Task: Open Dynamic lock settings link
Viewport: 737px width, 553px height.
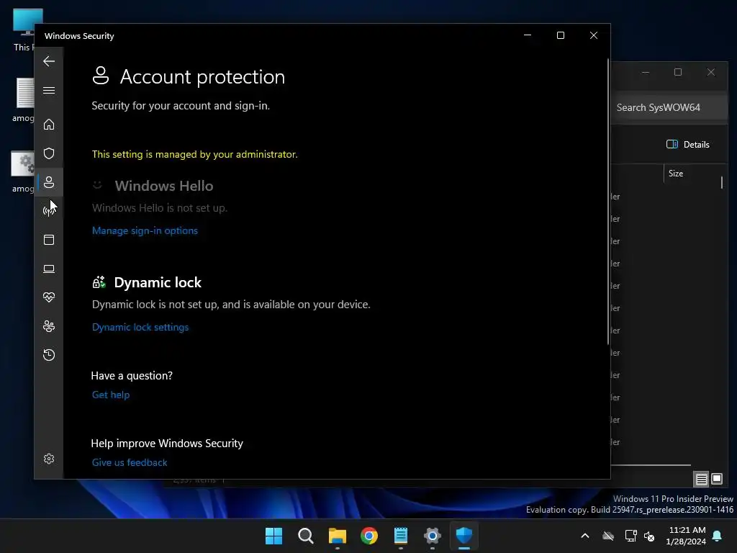Action: pyautogui.click(x=140, y=327)
